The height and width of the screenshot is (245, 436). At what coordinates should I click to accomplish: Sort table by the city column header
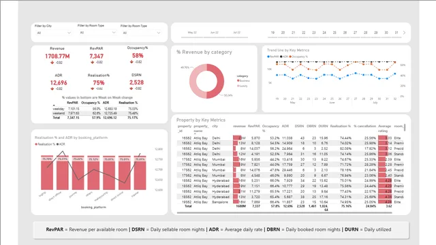click(215, 126)
